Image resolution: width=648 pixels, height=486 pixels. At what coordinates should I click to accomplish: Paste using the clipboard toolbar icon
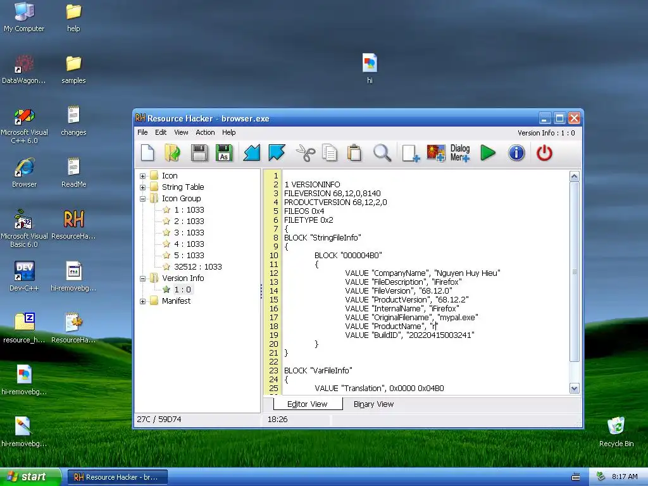pos(354,153)
